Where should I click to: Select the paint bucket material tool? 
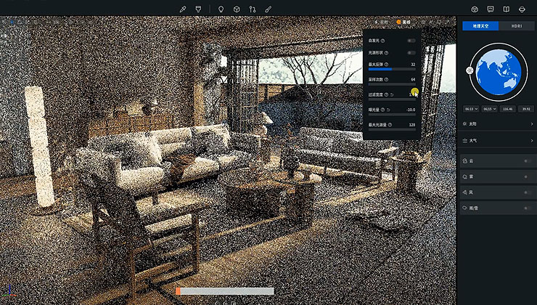(x=200, y=9)
